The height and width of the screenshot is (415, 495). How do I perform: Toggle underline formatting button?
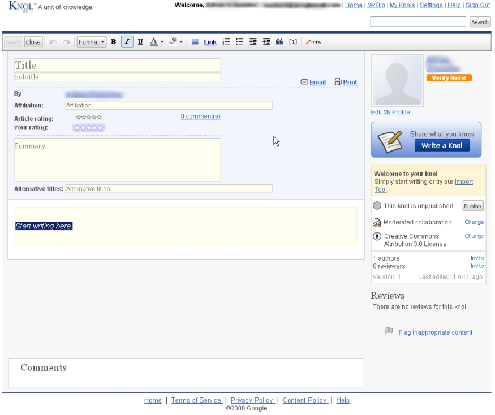(140, 42)
